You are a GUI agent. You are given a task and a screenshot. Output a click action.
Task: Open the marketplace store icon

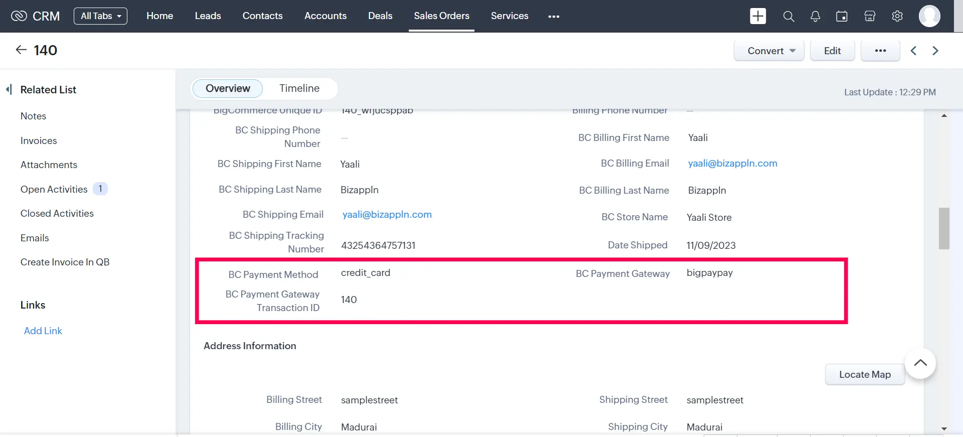click(870, 17)
